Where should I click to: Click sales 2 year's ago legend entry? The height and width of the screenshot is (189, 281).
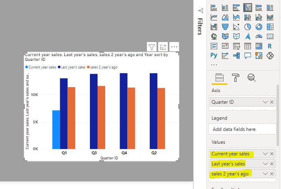102,67
